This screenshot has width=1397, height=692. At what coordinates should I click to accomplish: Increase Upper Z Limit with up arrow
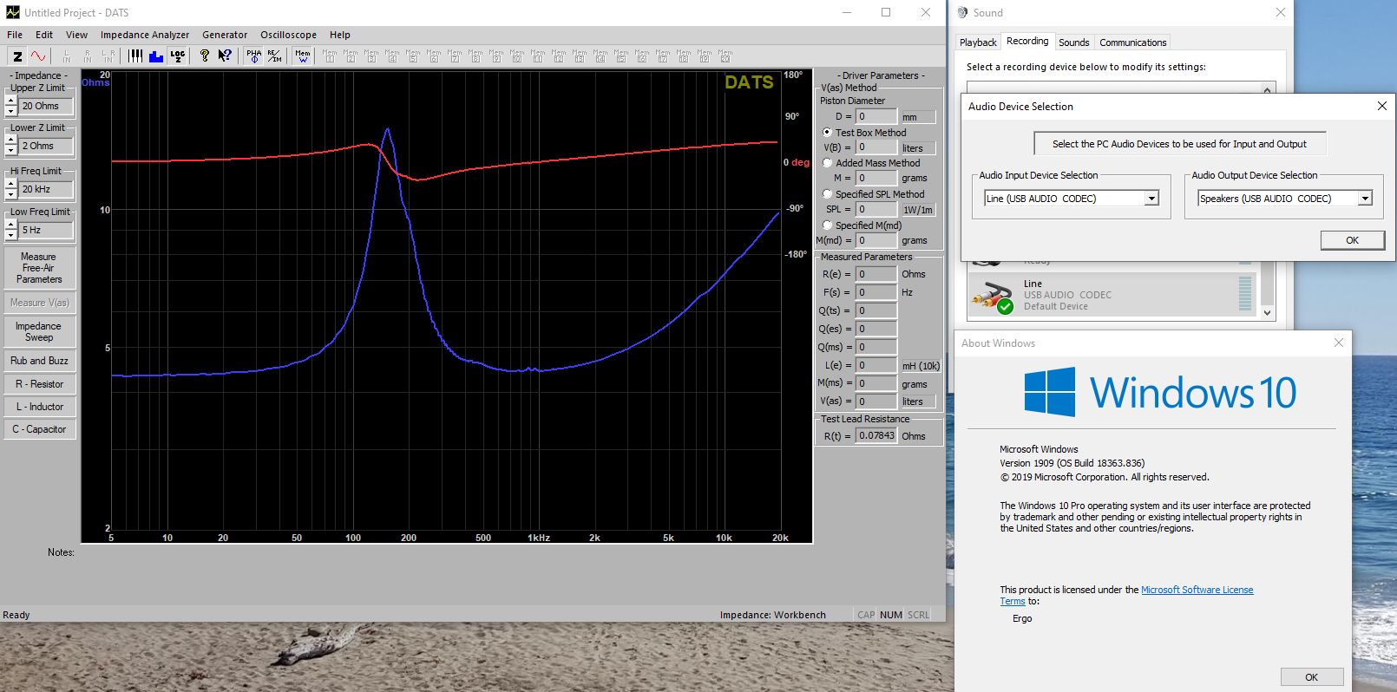tap(11, 101)
